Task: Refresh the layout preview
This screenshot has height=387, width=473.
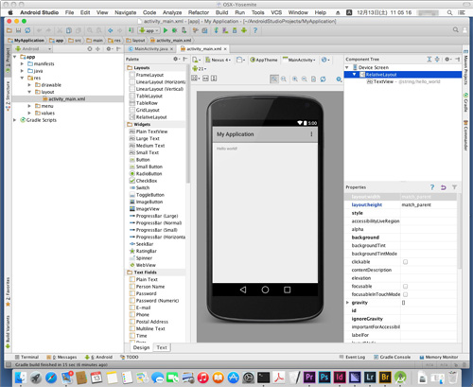Action: pyautogui.click(x=323, y=79)
